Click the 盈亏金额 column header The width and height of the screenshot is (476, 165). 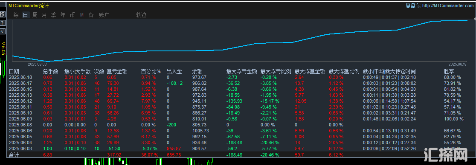117,72
